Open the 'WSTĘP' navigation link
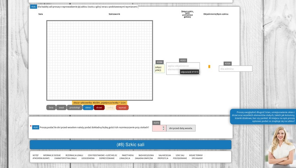The height and width of the screenshot is (168, 296). 36,155
